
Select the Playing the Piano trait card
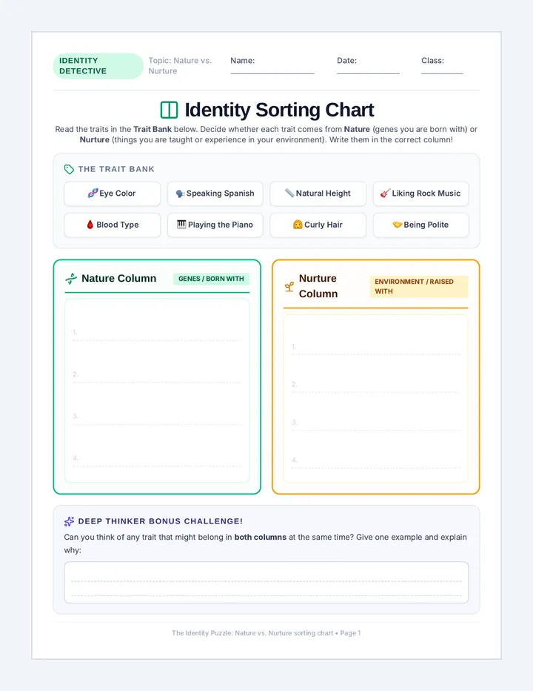point(215,225)
